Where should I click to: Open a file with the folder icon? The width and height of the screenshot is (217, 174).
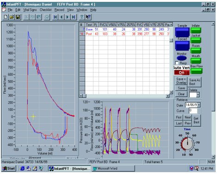12,17
